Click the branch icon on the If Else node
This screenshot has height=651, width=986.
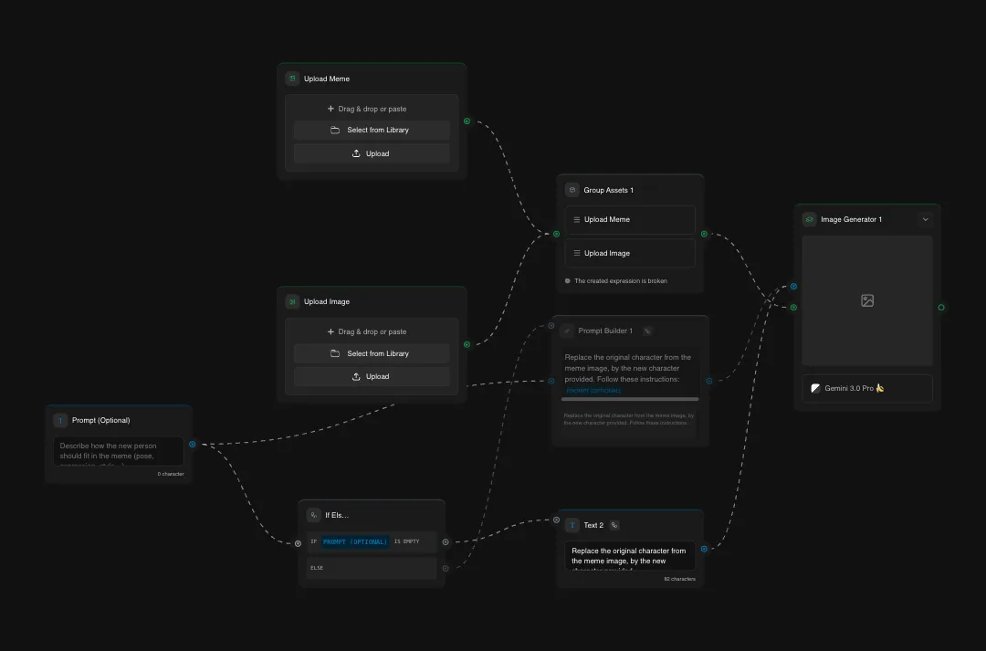point(313,515)
